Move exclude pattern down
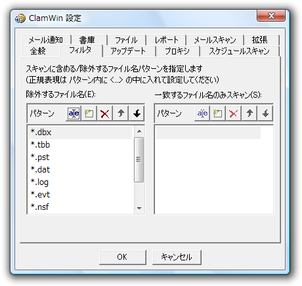Screen dimensions: 302x286 [137, 113]
